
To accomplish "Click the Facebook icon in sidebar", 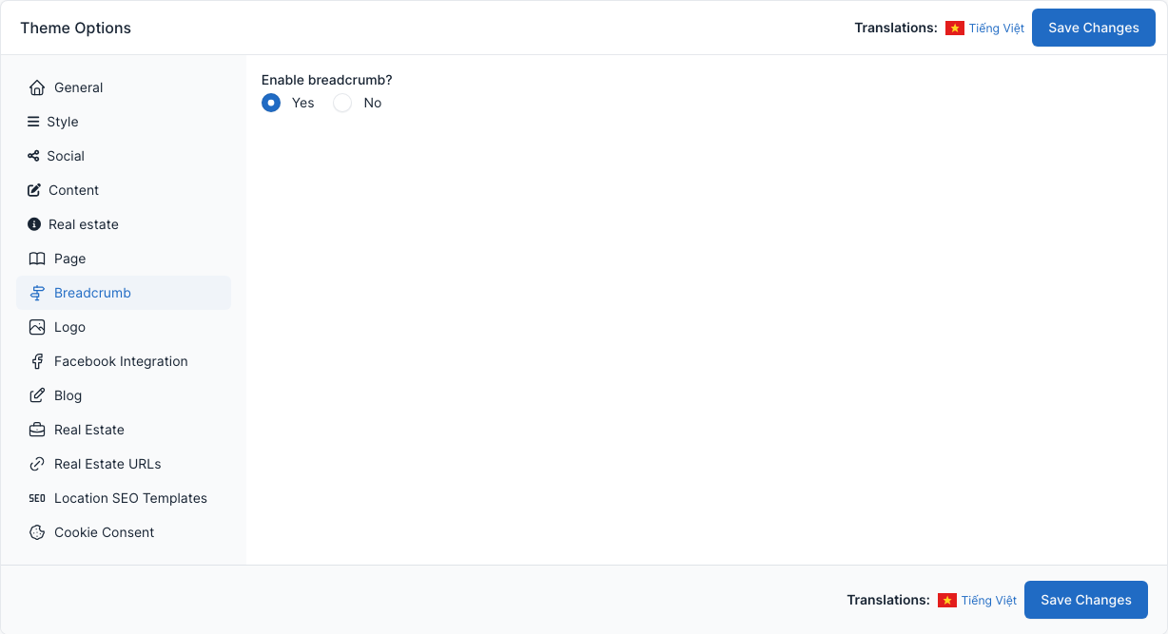I will coord(37,361).
